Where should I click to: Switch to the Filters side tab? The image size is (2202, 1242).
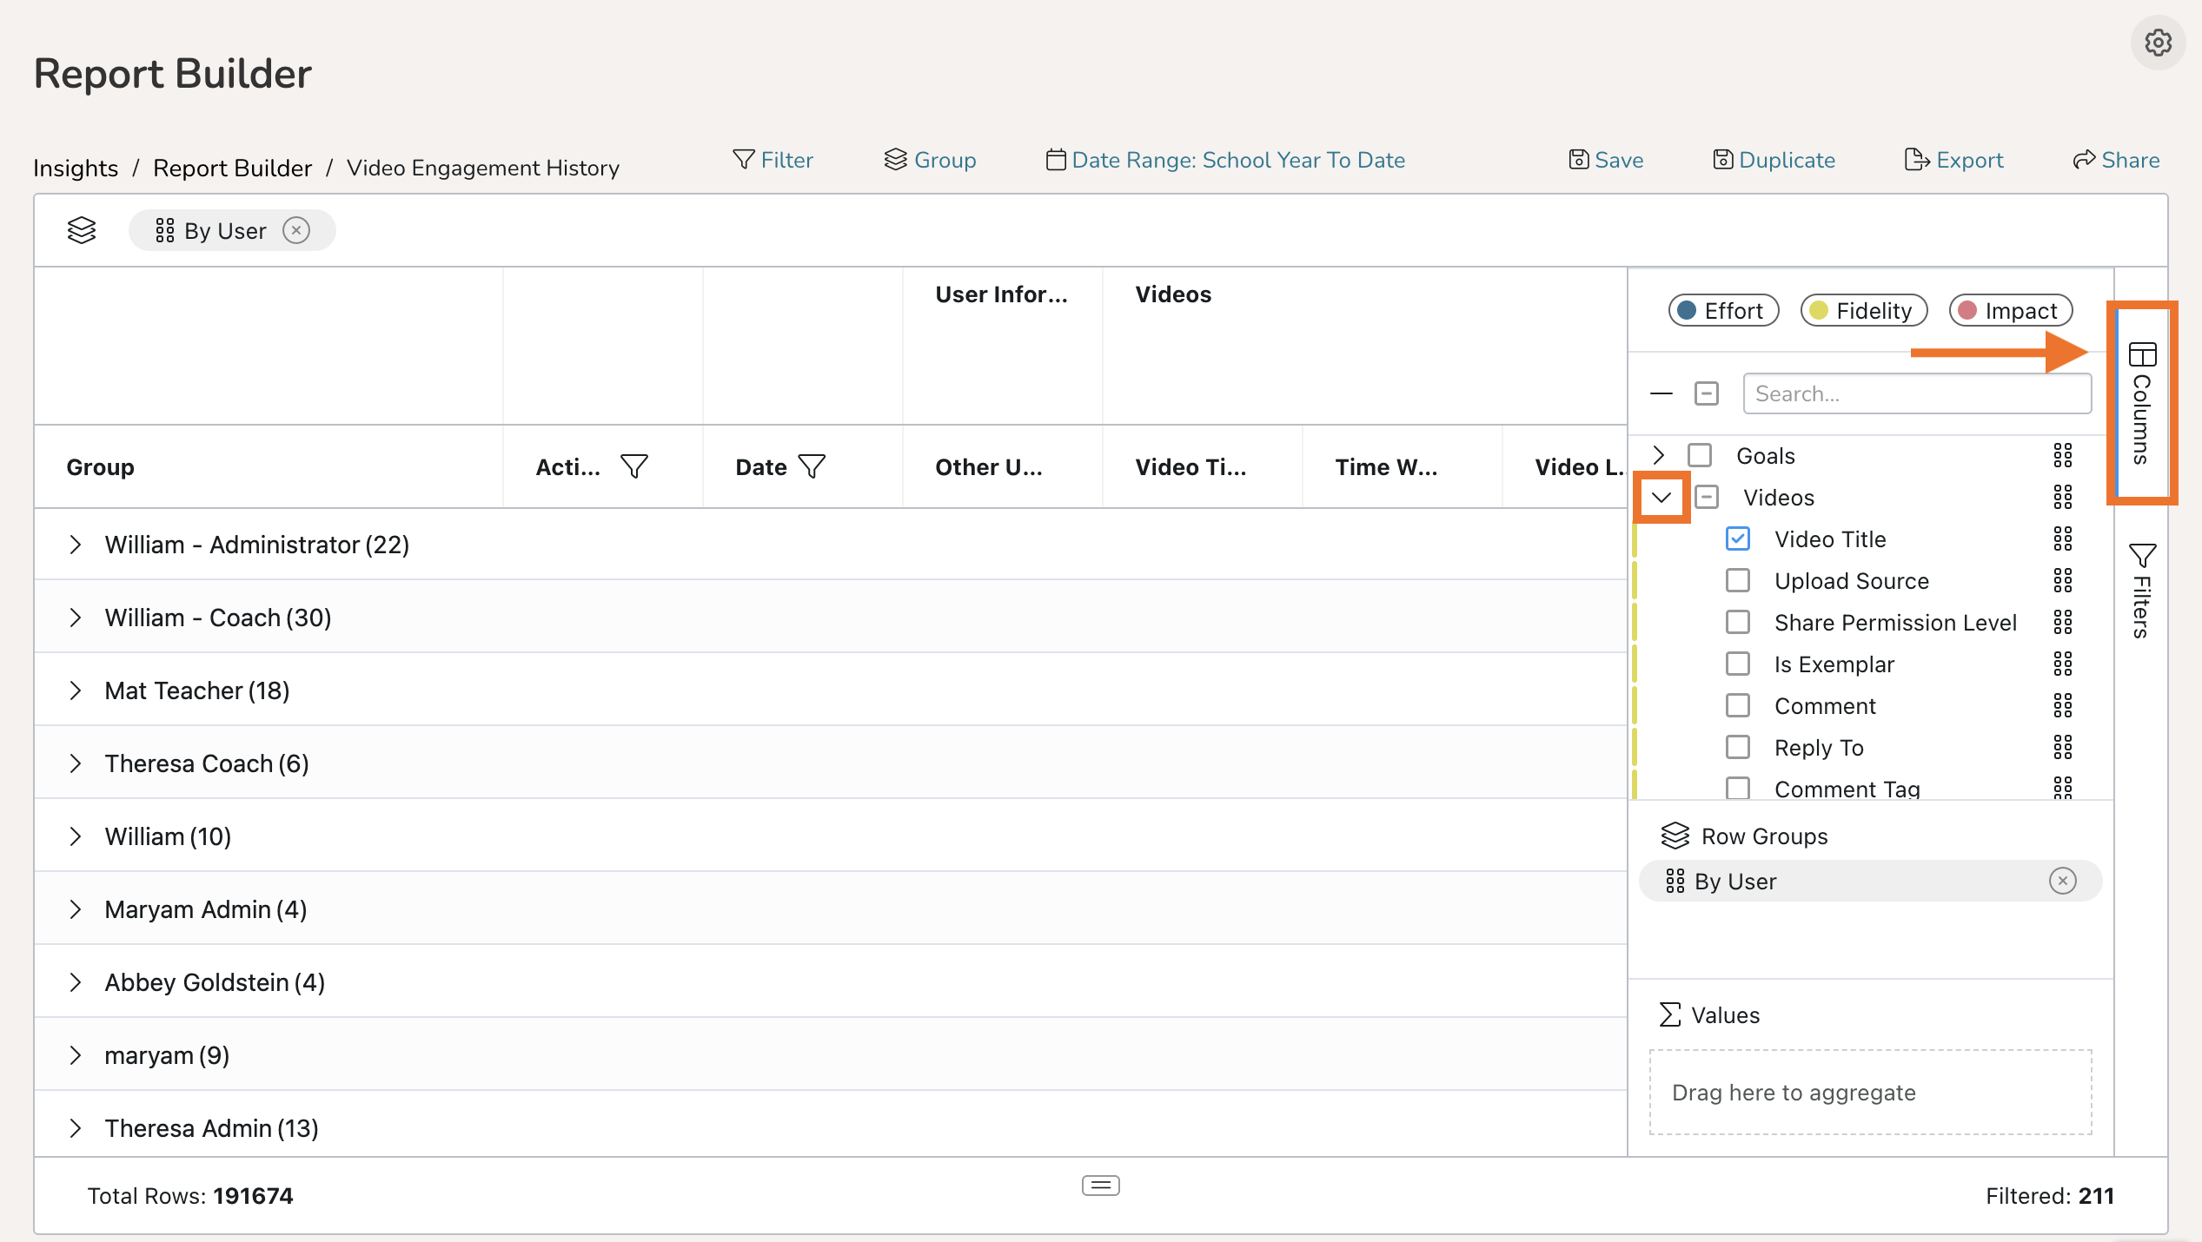point(2141,591)
